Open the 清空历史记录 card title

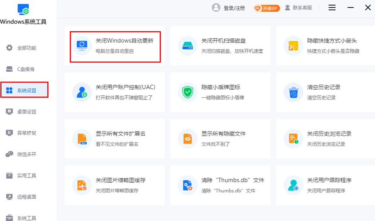[x=324, y=87]
